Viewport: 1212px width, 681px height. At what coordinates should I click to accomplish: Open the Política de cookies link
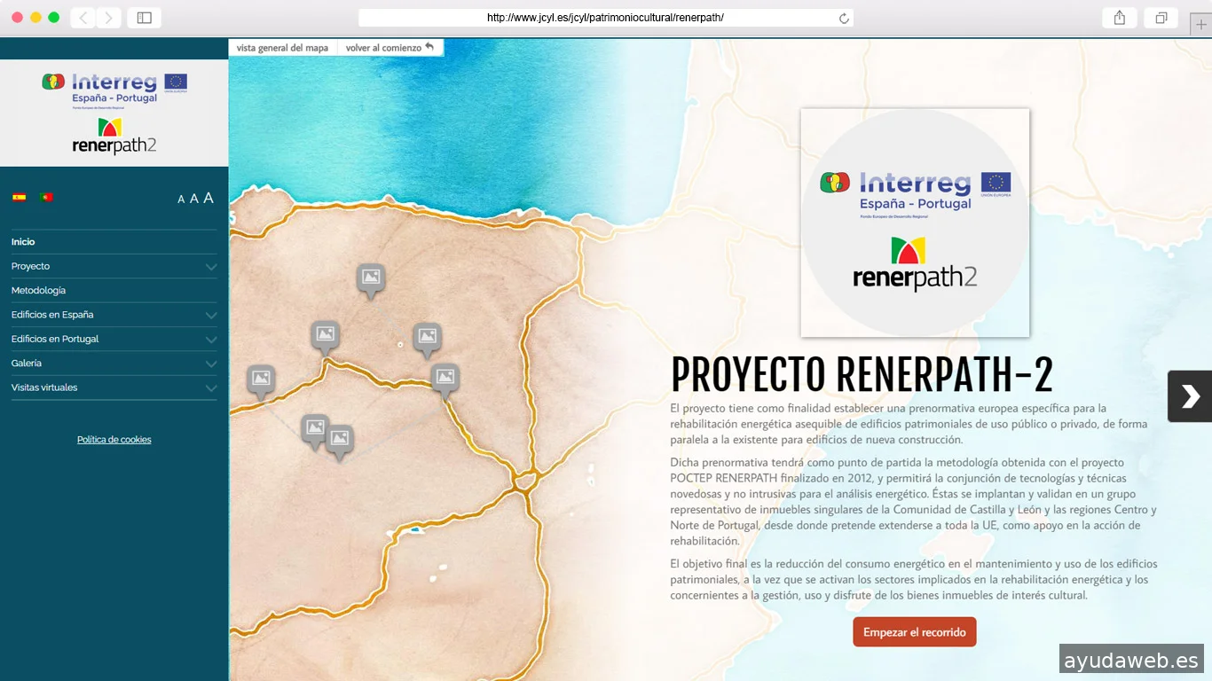tap(114, 440)
